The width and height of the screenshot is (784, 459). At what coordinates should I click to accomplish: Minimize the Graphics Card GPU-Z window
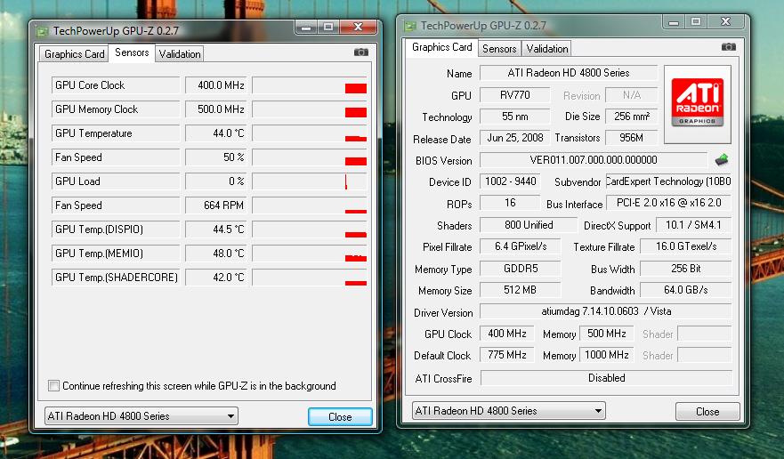(x=674, y=21)
